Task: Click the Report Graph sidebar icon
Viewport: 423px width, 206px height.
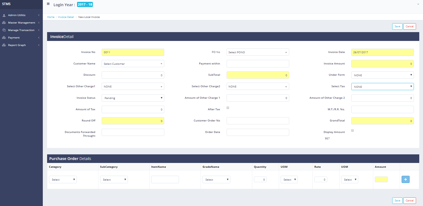Action: 4,45
